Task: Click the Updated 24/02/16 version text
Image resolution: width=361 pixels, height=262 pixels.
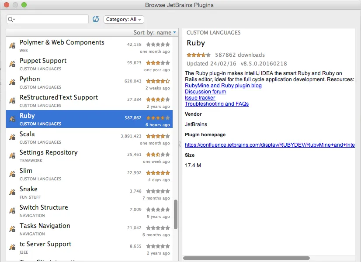Action: (x=237, y=63)
